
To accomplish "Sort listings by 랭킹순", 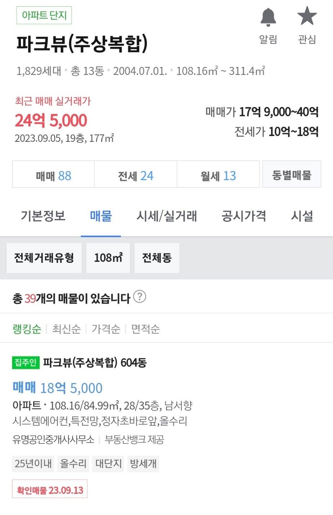I will (x=27, y=329).
